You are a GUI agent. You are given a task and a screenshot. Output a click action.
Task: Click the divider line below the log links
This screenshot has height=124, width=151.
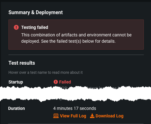point(76,124)
